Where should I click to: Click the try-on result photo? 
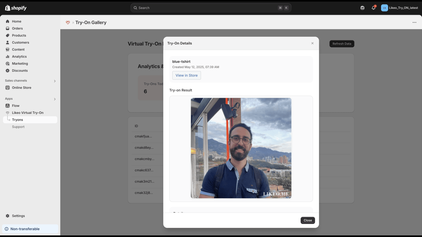[x=241, y=148]
